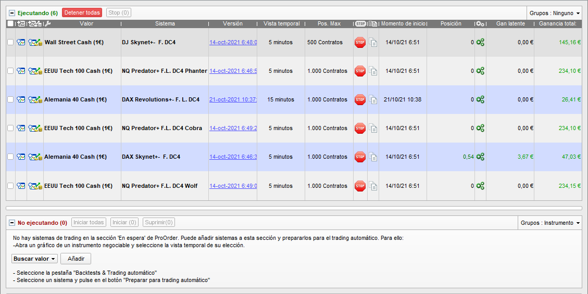Open document copy icon for NQ Predator Wolf row
Viewport: 588px width, 294px height.
point(373,186)
